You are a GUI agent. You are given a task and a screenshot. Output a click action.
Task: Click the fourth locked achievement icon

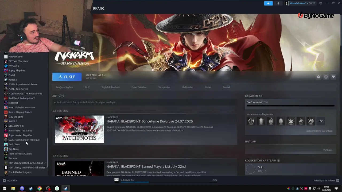281,121
